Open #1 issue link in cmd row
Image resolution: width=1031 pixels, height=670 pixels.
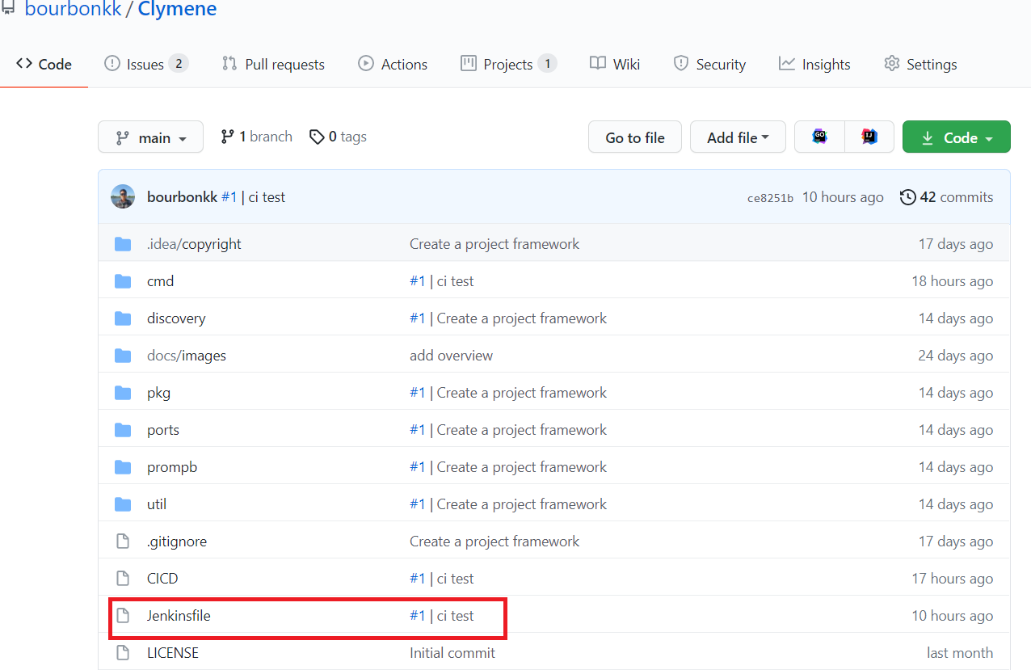click(x=417, y=281)
